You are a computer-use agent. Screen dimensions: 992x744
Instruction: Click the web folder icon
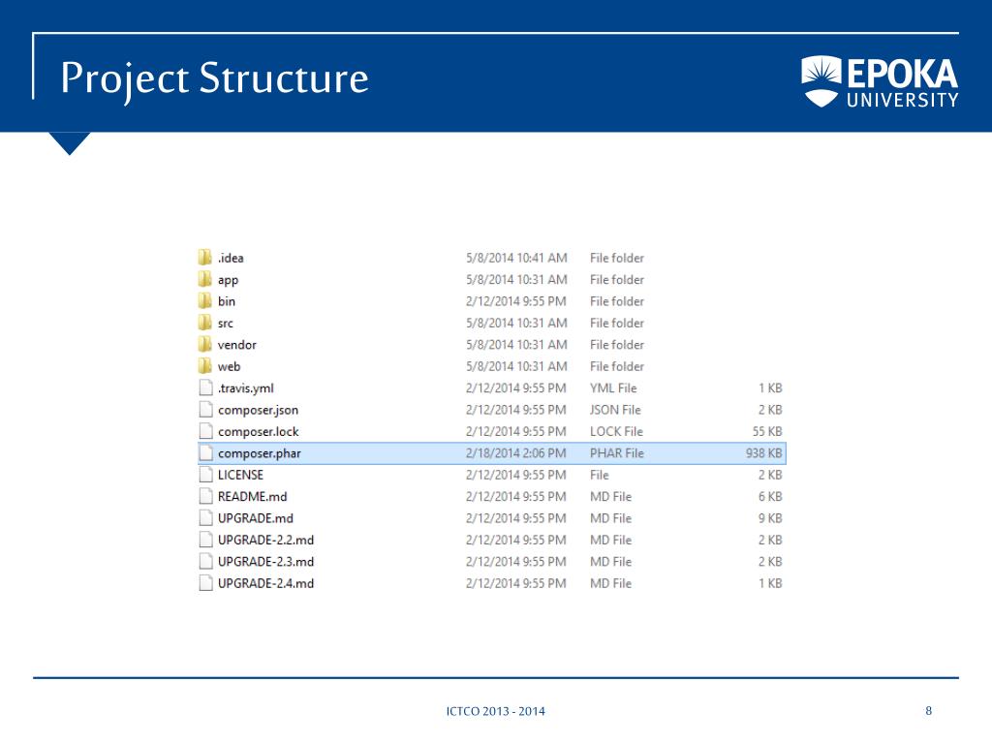tap(204, 365)
